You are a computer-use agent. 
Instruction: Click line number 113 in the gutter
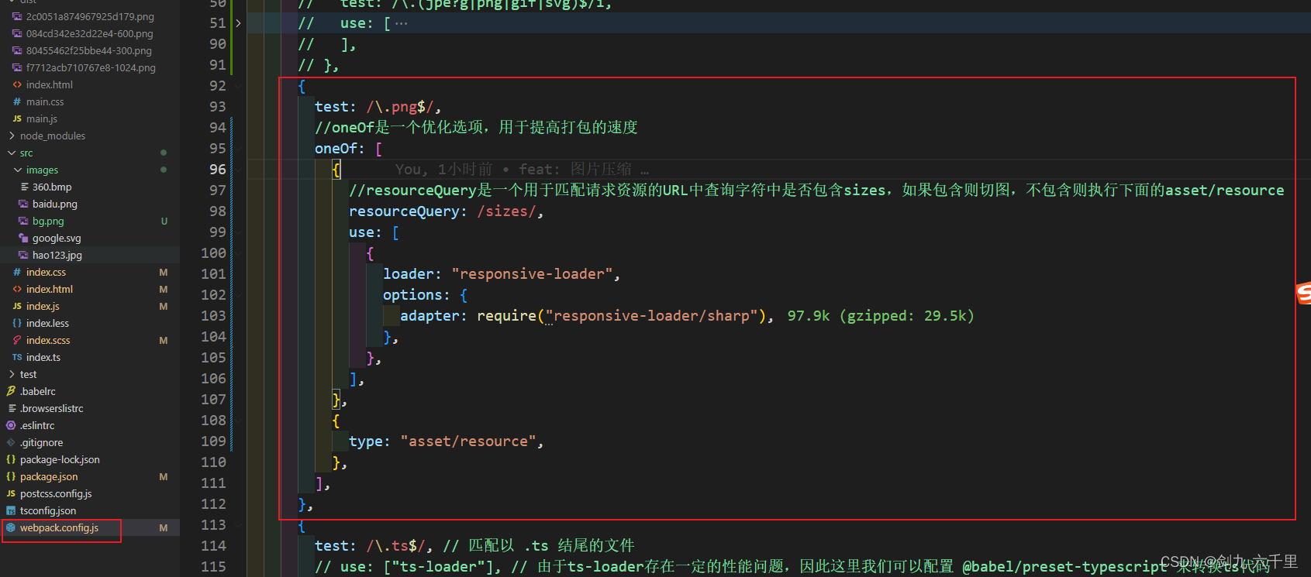(x=213, y=524)
